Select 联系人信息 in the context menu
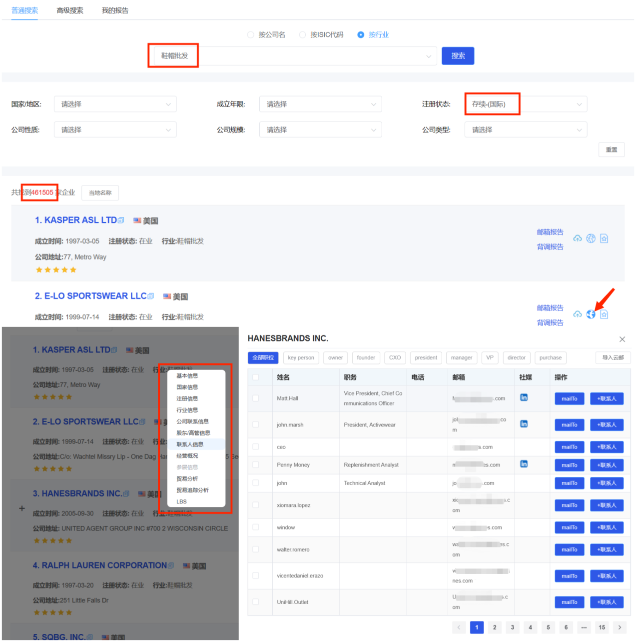The width and height of the screenshot is (636, 642). pyautogui.click(x=196, y=444)
